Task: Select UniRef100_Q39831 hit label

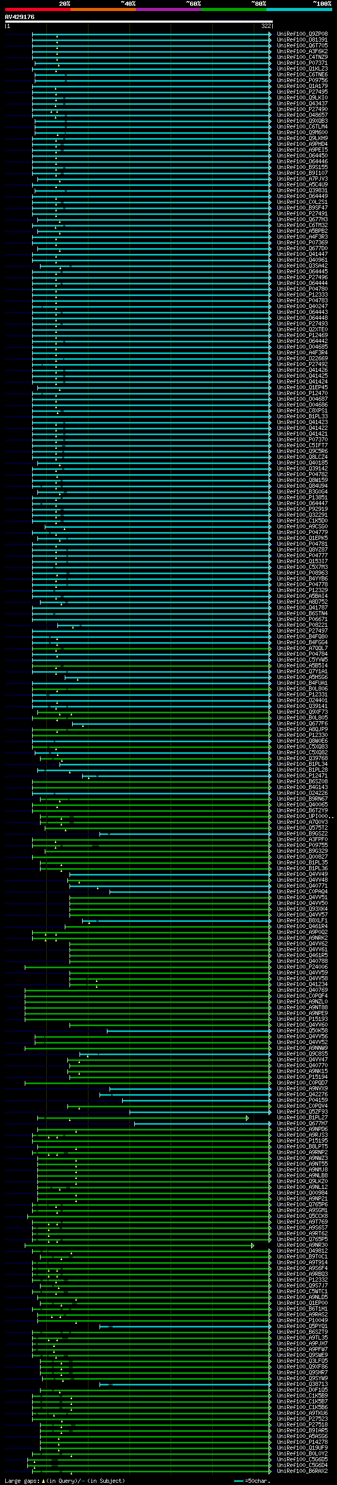Action: [302, 191]
